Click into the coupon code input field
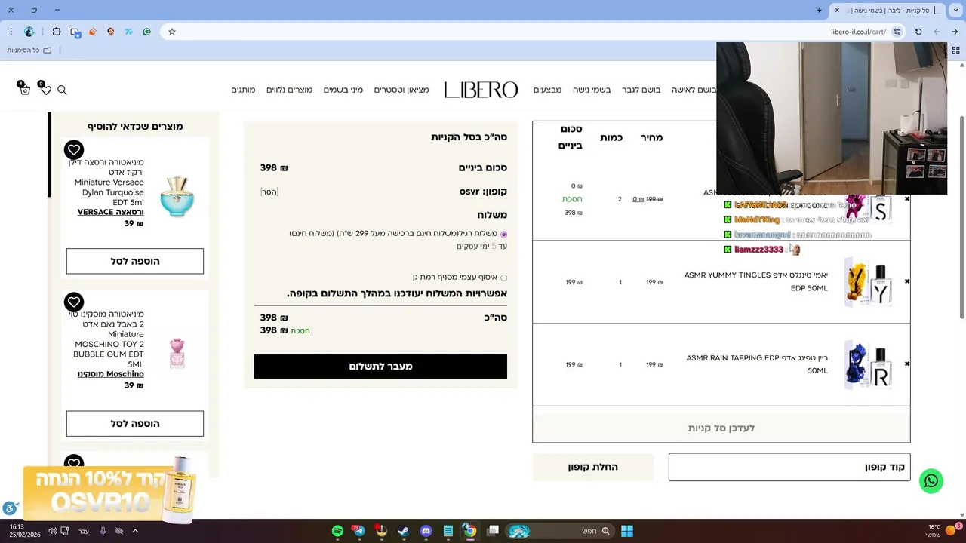The image size is (966, 543). point(789,467)
